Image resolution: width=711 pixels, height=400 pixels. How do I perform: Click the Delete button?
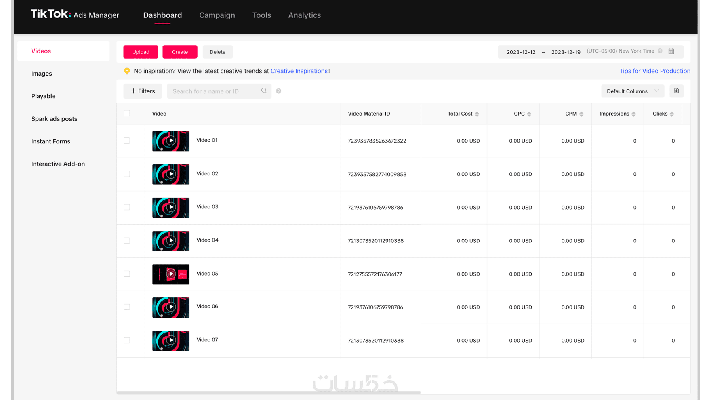(x=217, y=52)
